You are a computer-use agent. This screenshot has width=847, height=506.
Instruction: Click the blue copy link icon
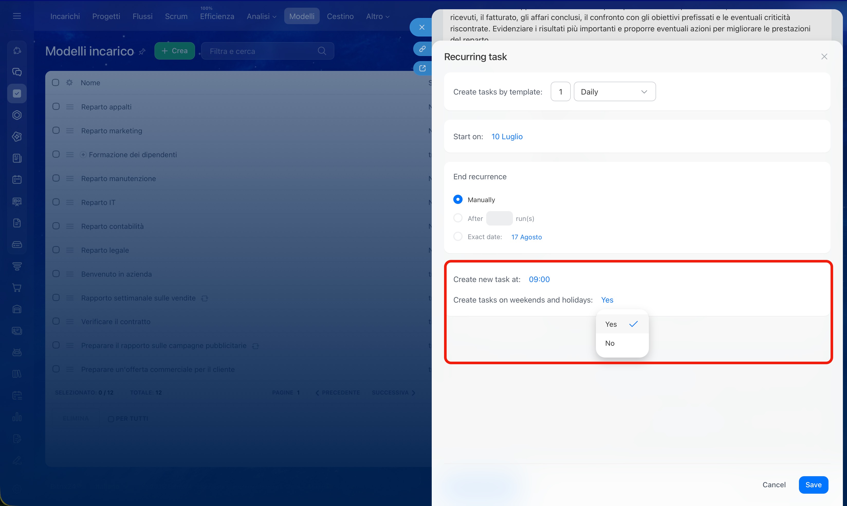click(x=422, y=49)
